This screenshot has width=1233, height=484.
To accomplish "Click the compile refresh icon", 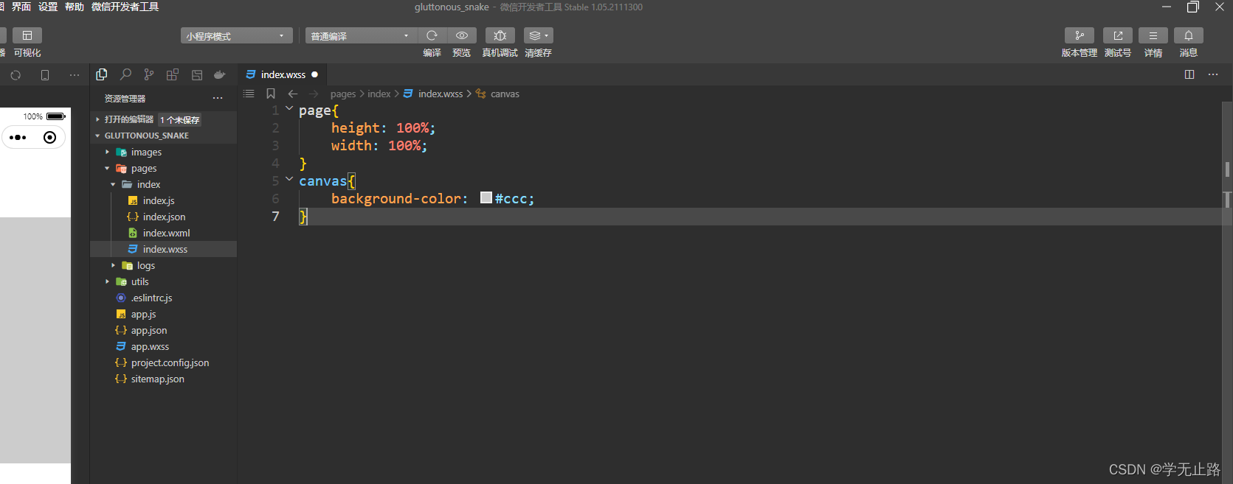I will point(432,35).
